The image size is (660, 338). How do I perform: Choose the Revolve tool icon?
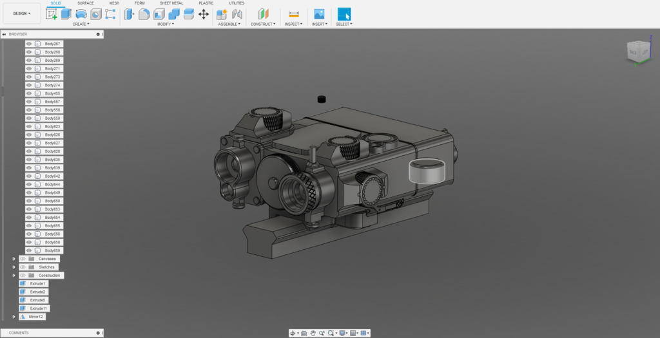[x=81, y=14]
